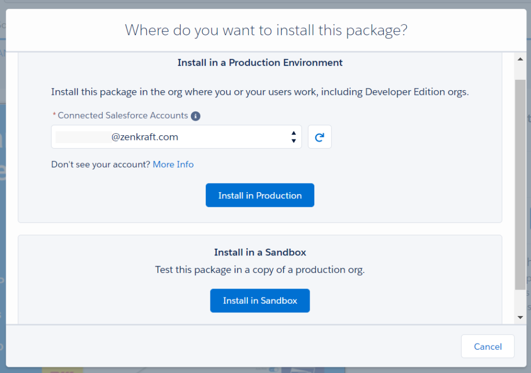Click the "Test this package" sandbox description
531x373 pixels.
coord(260,270)
